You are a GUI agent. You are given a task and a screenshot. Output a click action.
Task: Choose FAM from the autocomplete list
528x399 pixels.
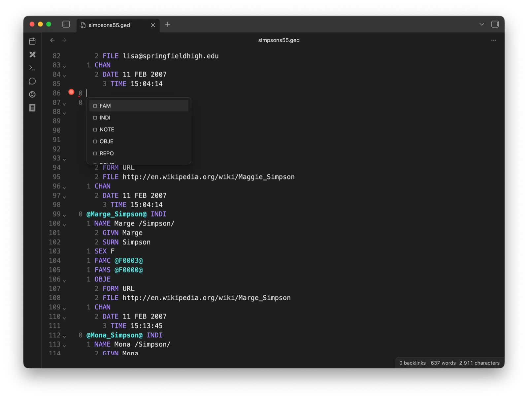pyautogui.click(x=139, y=106)
